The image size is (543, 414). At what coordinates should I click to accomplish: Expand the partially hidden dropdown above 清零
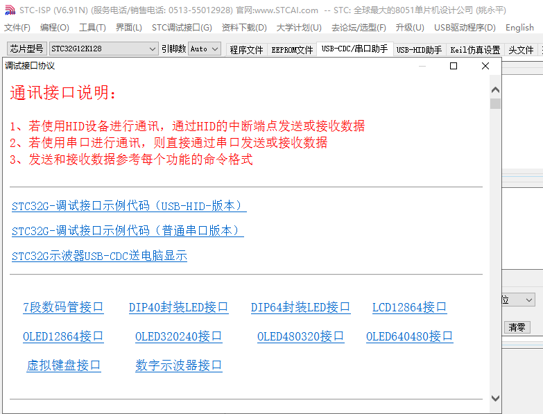(528, 300)
